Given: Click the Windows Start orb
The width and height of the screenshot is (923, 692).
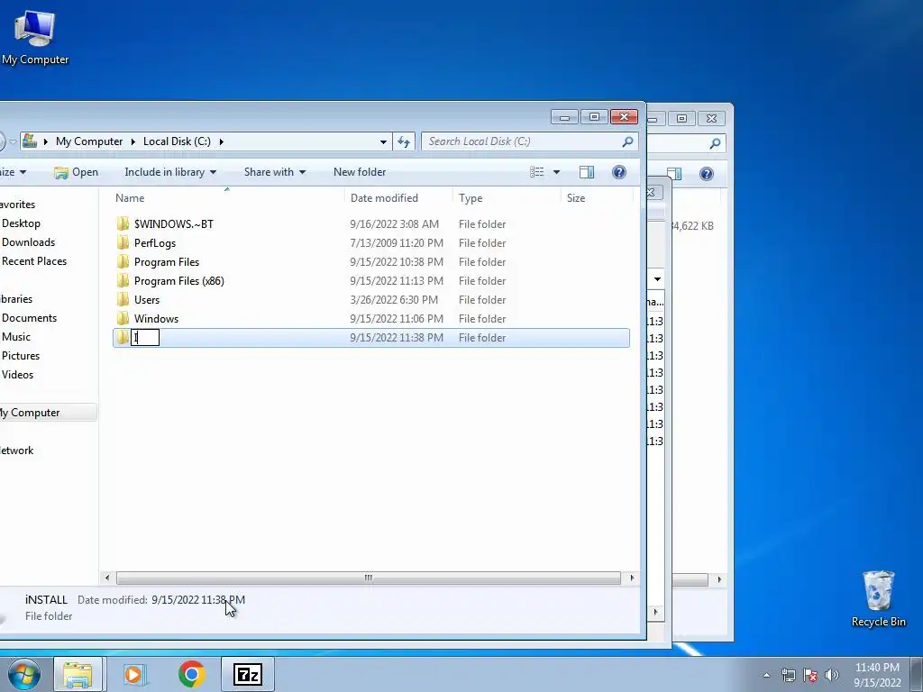Looking at the screenshot, I should [24, 674].
